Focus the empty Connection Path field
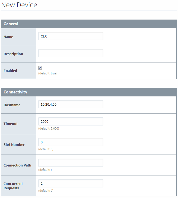Image resolution: width=178 pixels, height=198 pixels. point(71,163)
